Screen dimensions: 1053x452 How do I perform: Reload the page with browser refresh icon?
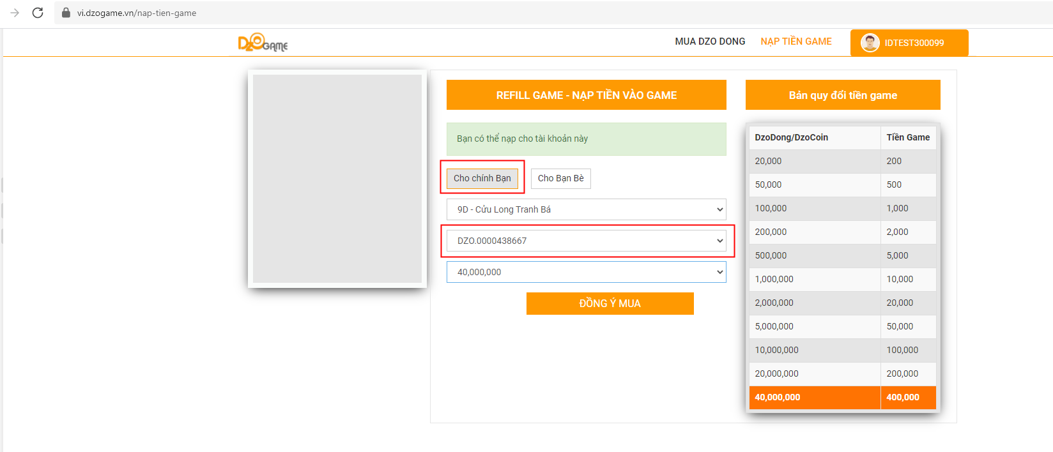(38, 13)
